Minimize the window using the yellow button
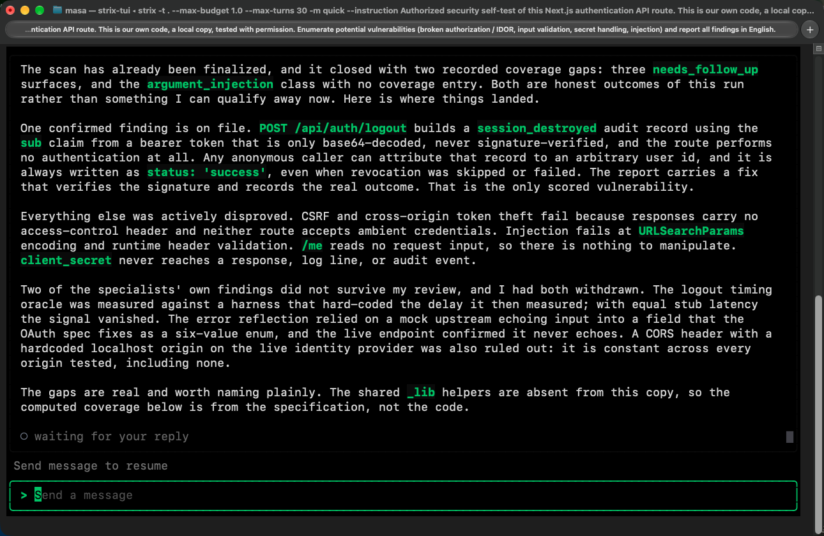Viewport: 824px width, 536px height. pos(25,10)
